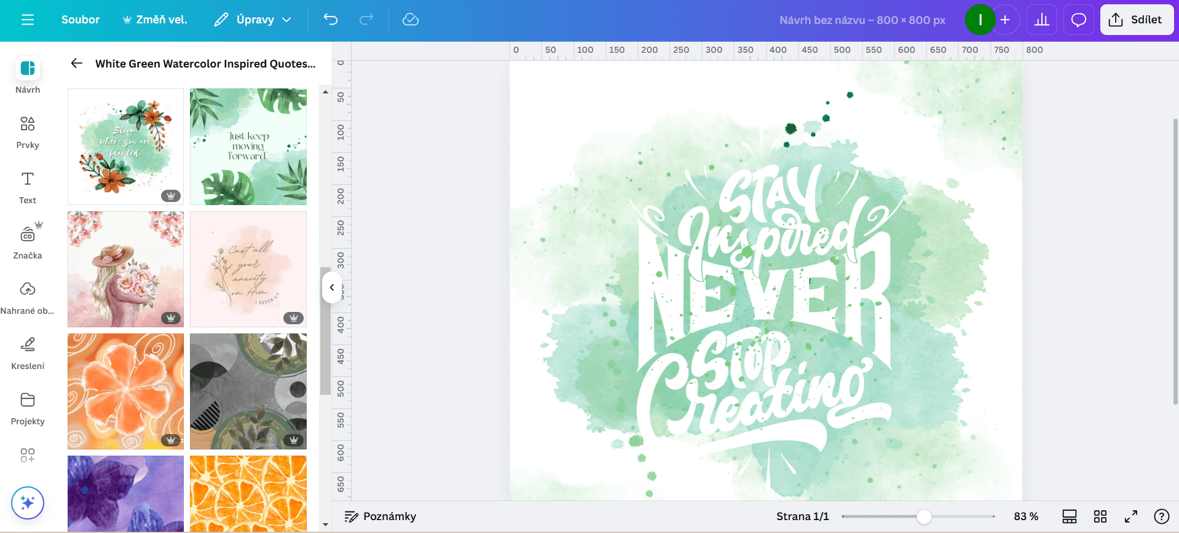The image size is (1179, 533).
Task: Undo the last action
Action: (331, 20)
